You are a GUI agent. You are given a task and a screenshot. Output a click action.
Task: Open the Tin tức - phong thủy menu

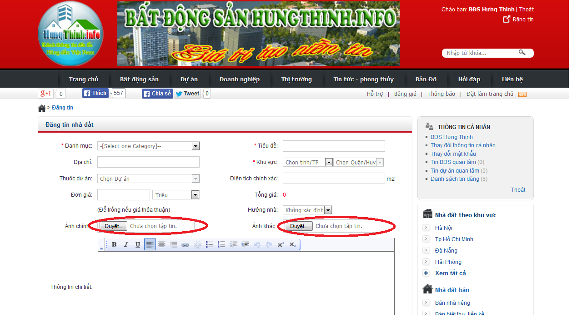(x=364, y=79)
